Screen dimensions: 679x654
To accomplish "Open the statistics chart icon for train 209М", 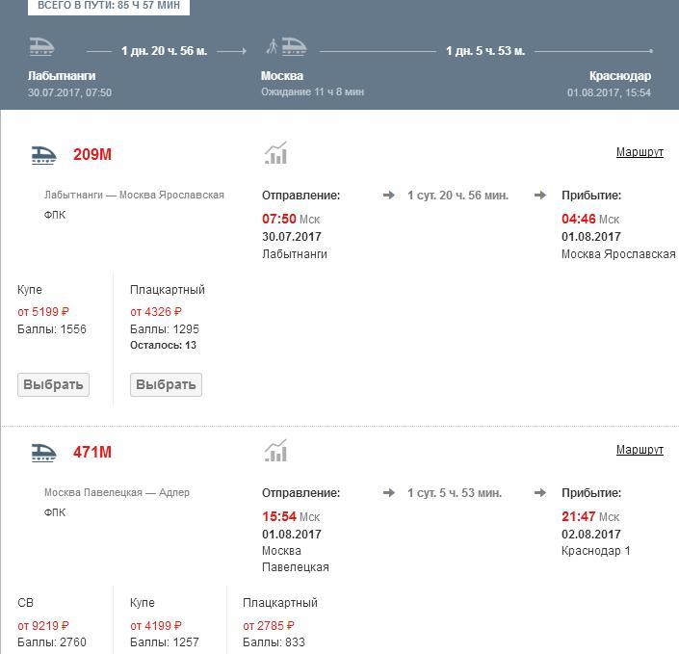I will click(276, 154).
